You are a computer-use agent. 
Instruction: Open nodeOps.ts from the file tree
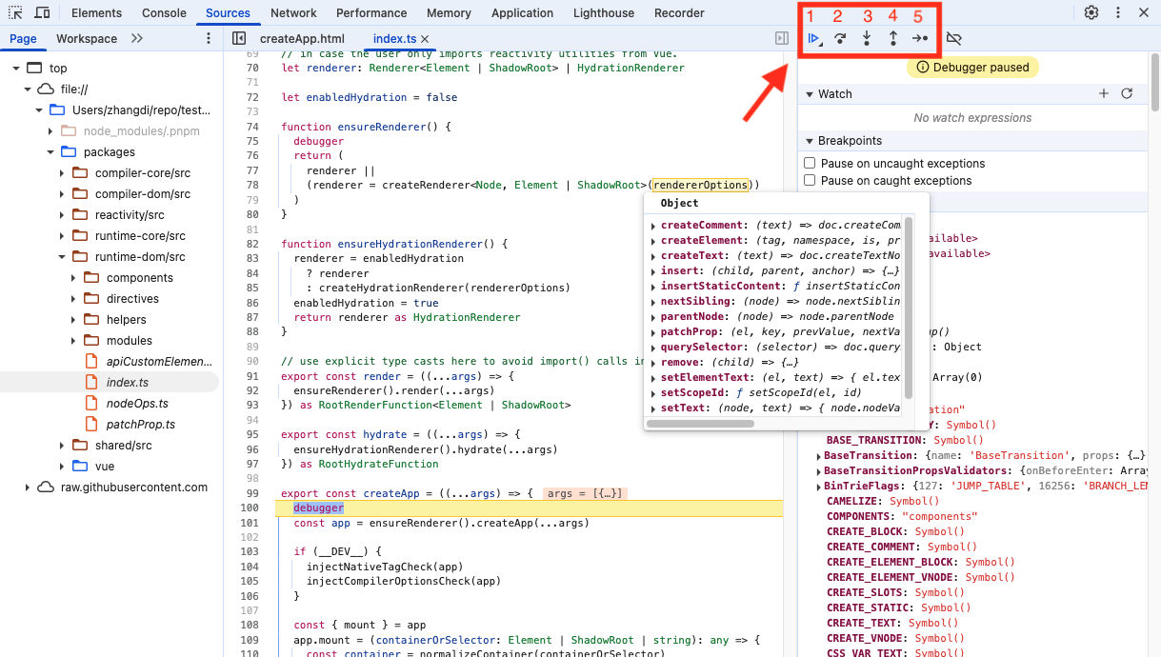(x=138, y=405)
